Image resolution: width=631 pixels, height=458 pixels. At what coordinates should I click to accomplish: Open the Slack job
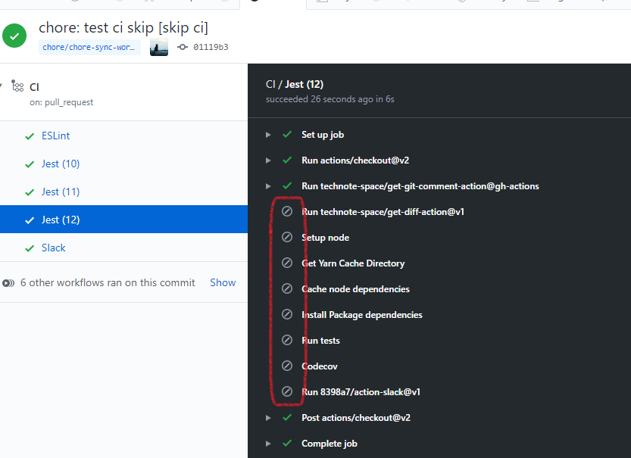[54, 248]
